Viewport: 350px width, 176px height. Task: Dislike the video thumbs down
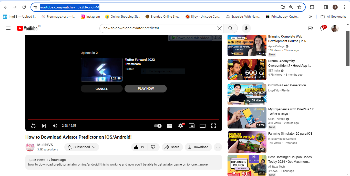click(x=153, y=147)
